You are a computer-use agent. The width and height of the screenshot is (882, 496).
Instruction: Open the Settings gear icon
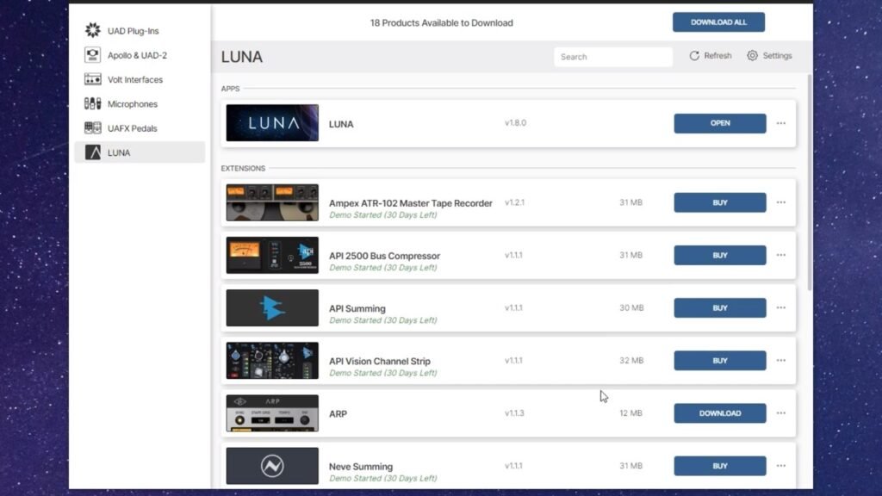coord(752,55)
